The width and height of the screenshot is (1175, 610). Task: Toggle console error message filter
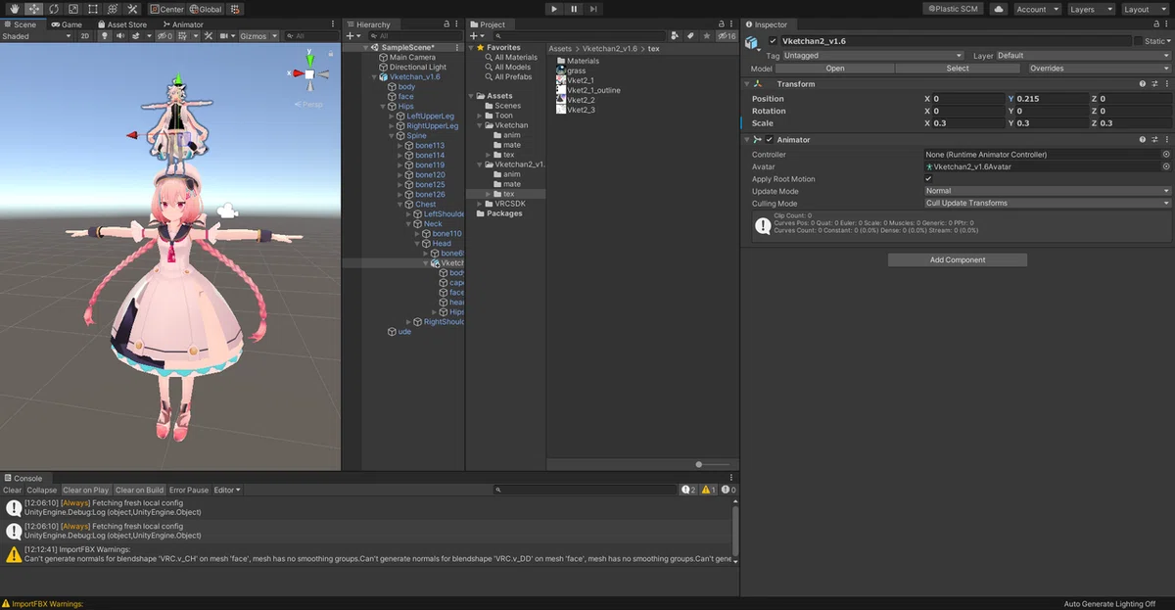point(728,490)
